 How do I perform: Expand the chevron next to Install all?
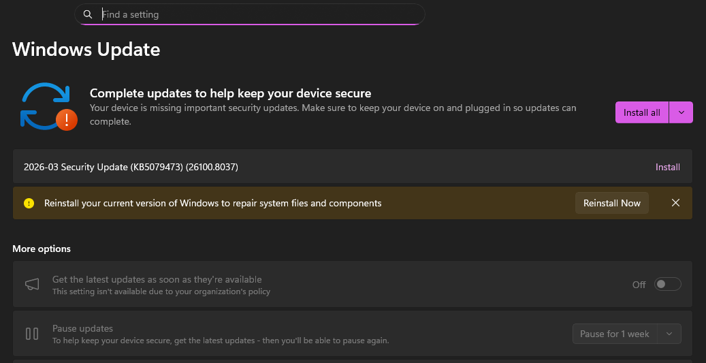click(x=681, y=112)
